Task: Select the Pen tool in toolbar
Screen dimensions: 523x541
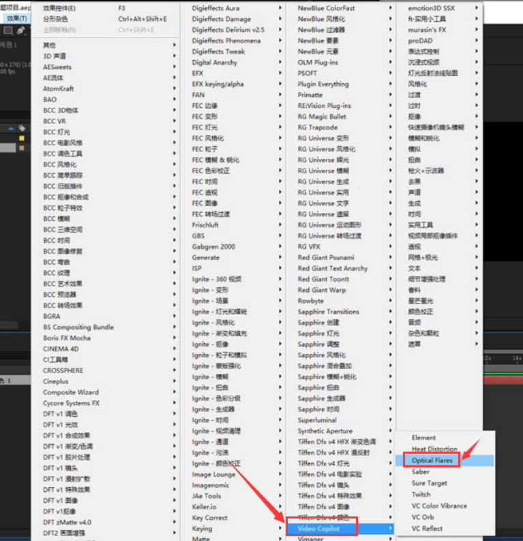Action: click(x=21, y=31)
